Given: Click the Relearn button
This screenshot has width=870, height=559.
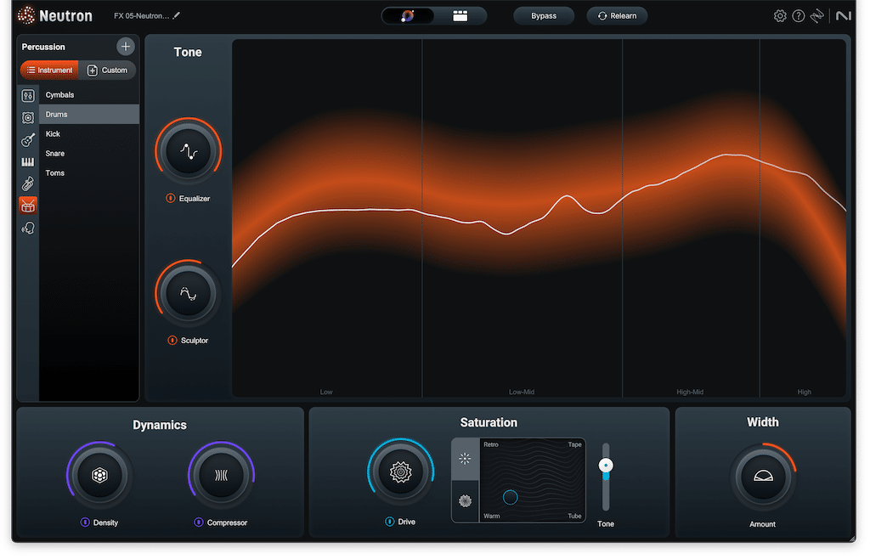Looking at the screenshot, I should point(617,16).
